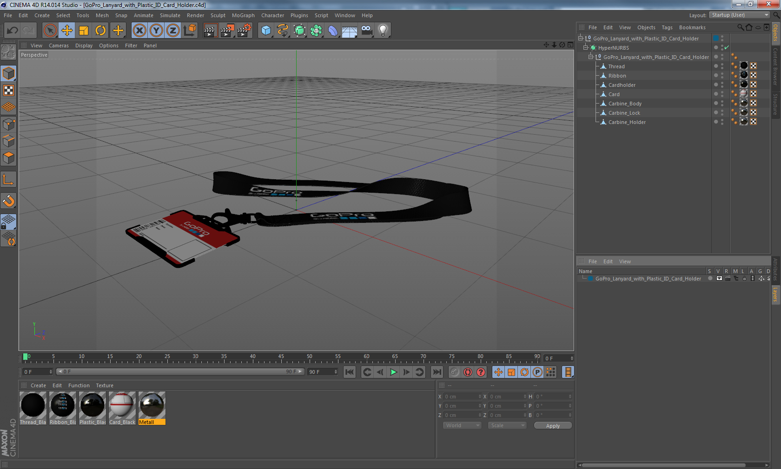
Task: Add a HyperNURBS generator object
Action: click(299, 31)
